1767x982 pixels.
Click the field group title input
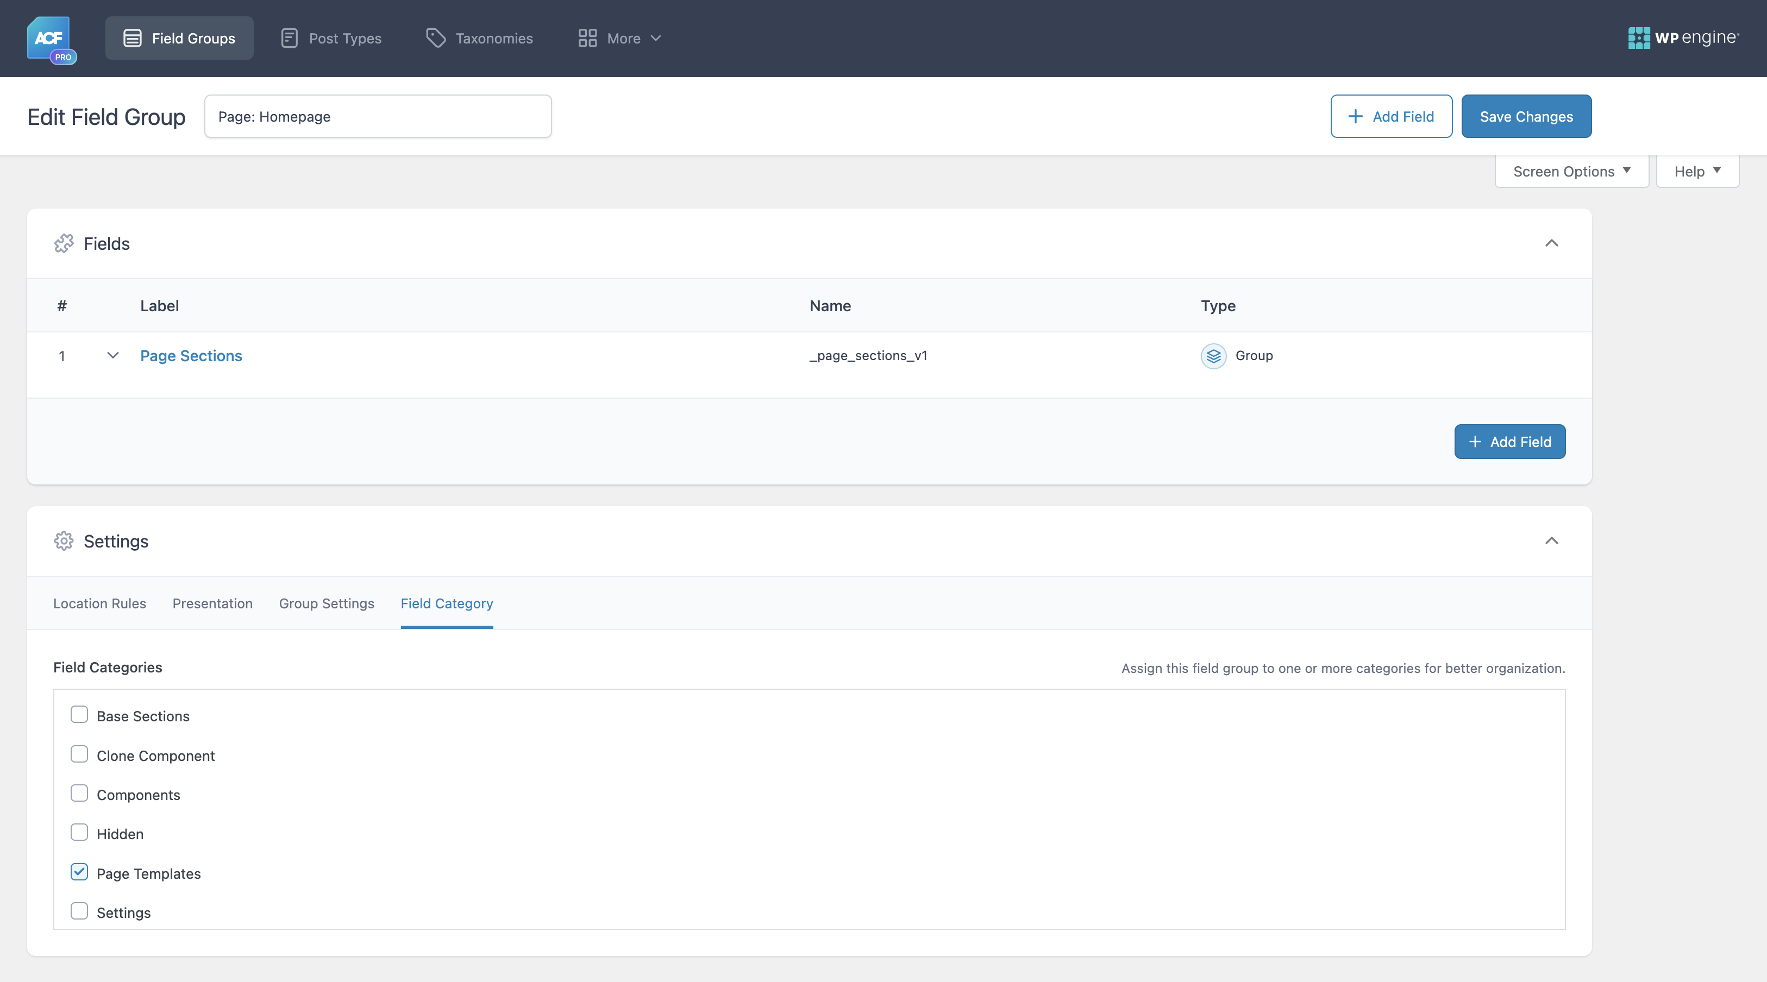pos(377,116)
